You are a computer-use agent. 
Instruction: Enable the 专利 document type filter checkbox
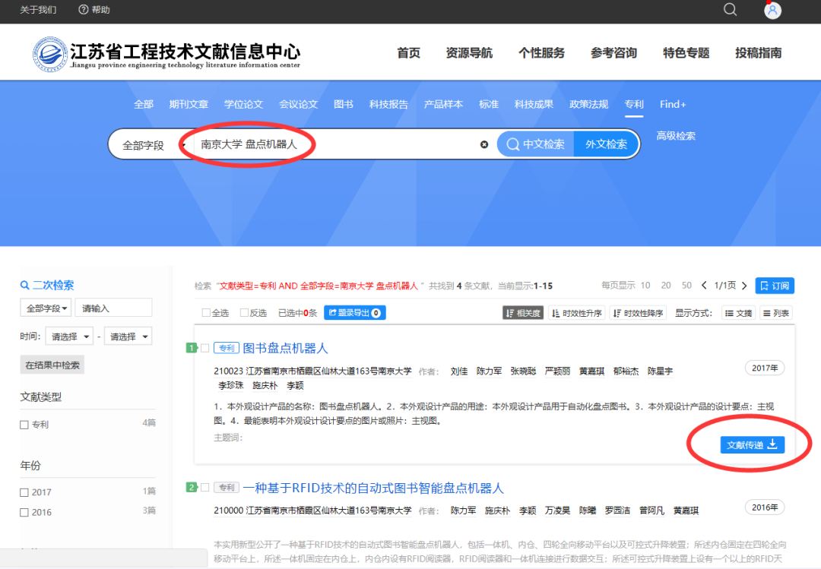(24, 425)
